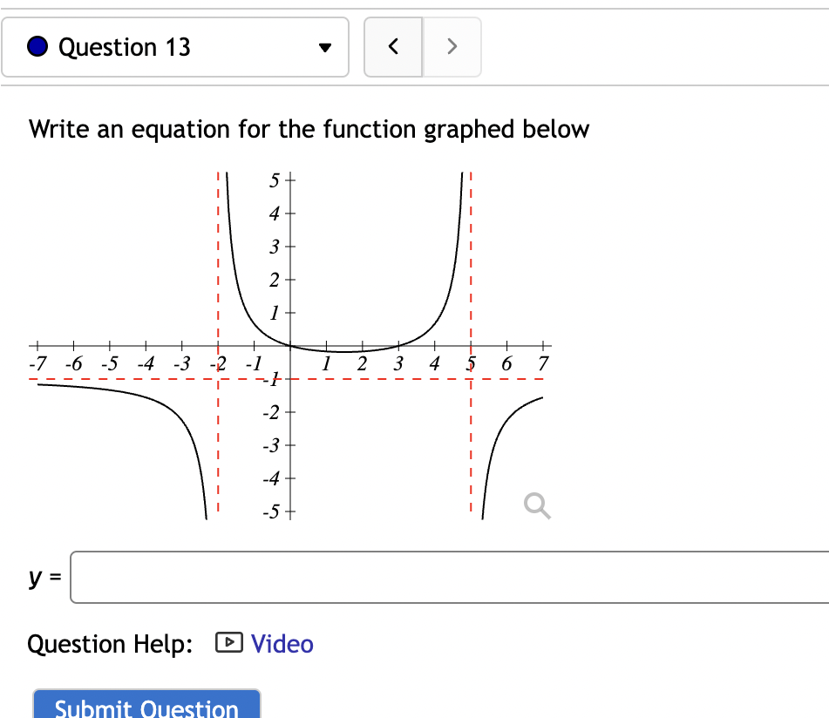Click the video play icon beside Question Help
This screenshot has width=829, height=718.
[228, 643]
